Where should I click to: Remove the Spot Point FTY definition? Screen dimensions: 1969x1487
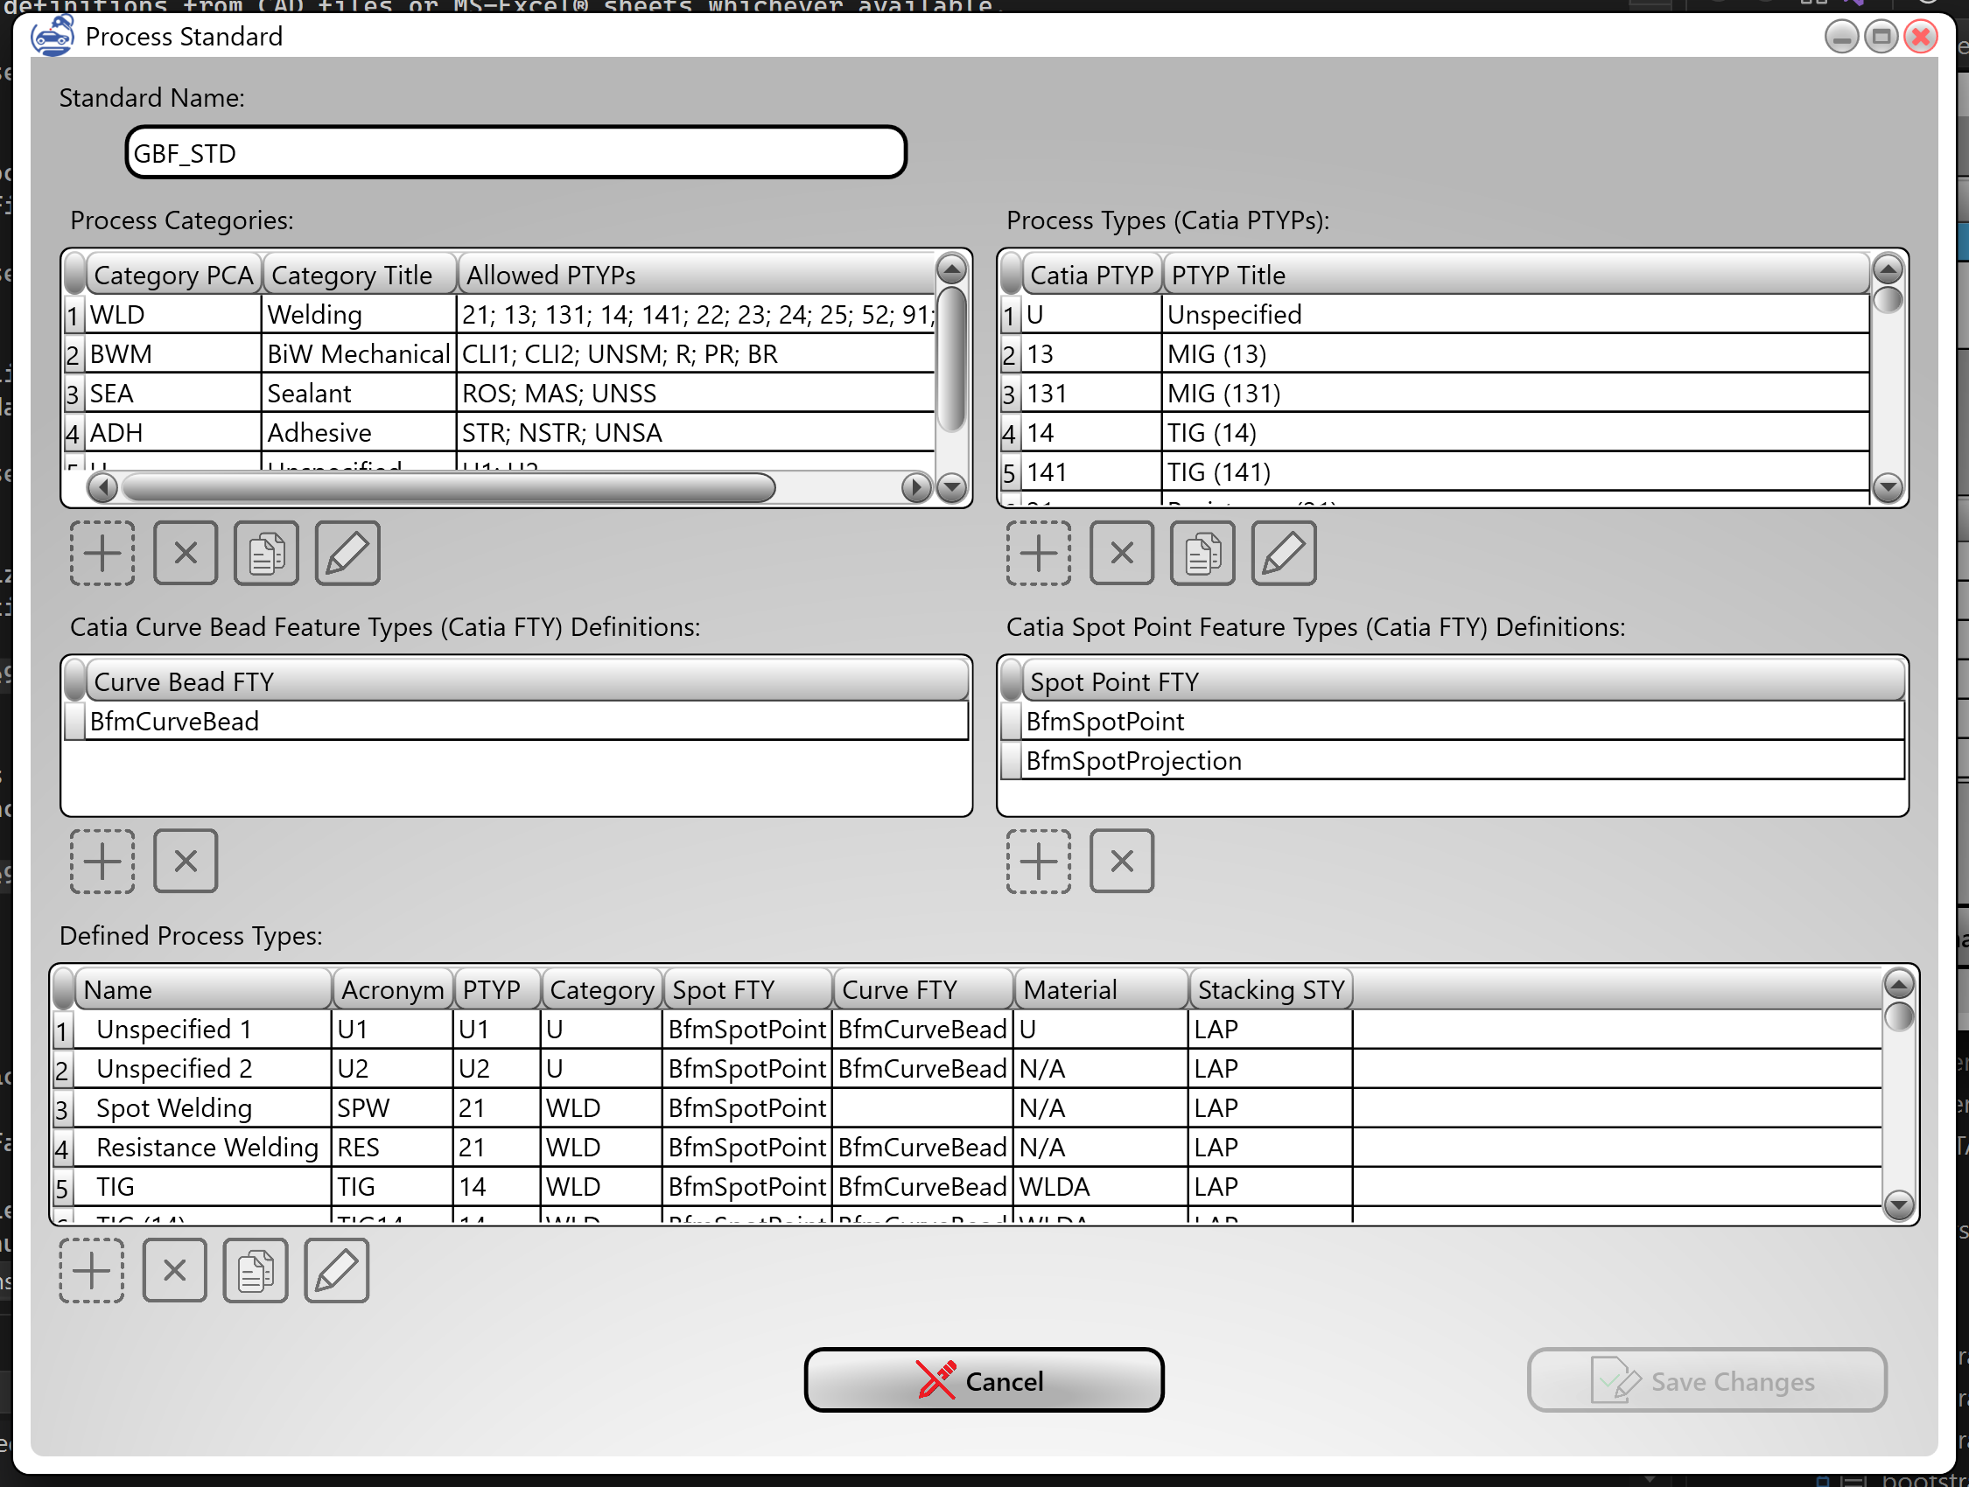[x=1122, y=861]
